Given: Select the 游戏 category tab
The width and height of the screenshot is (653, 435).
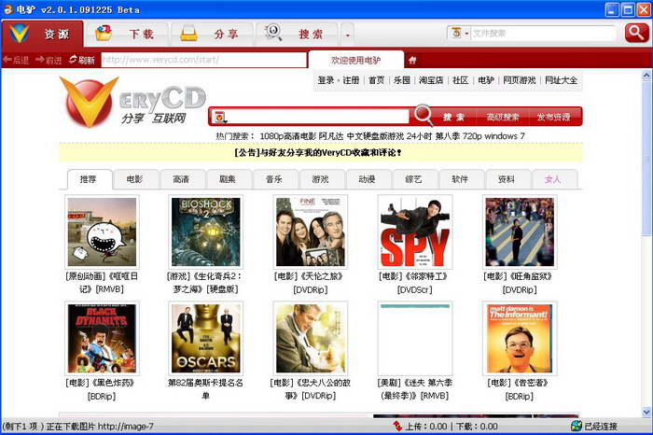Looking at the screenshot, I should 320,179.
